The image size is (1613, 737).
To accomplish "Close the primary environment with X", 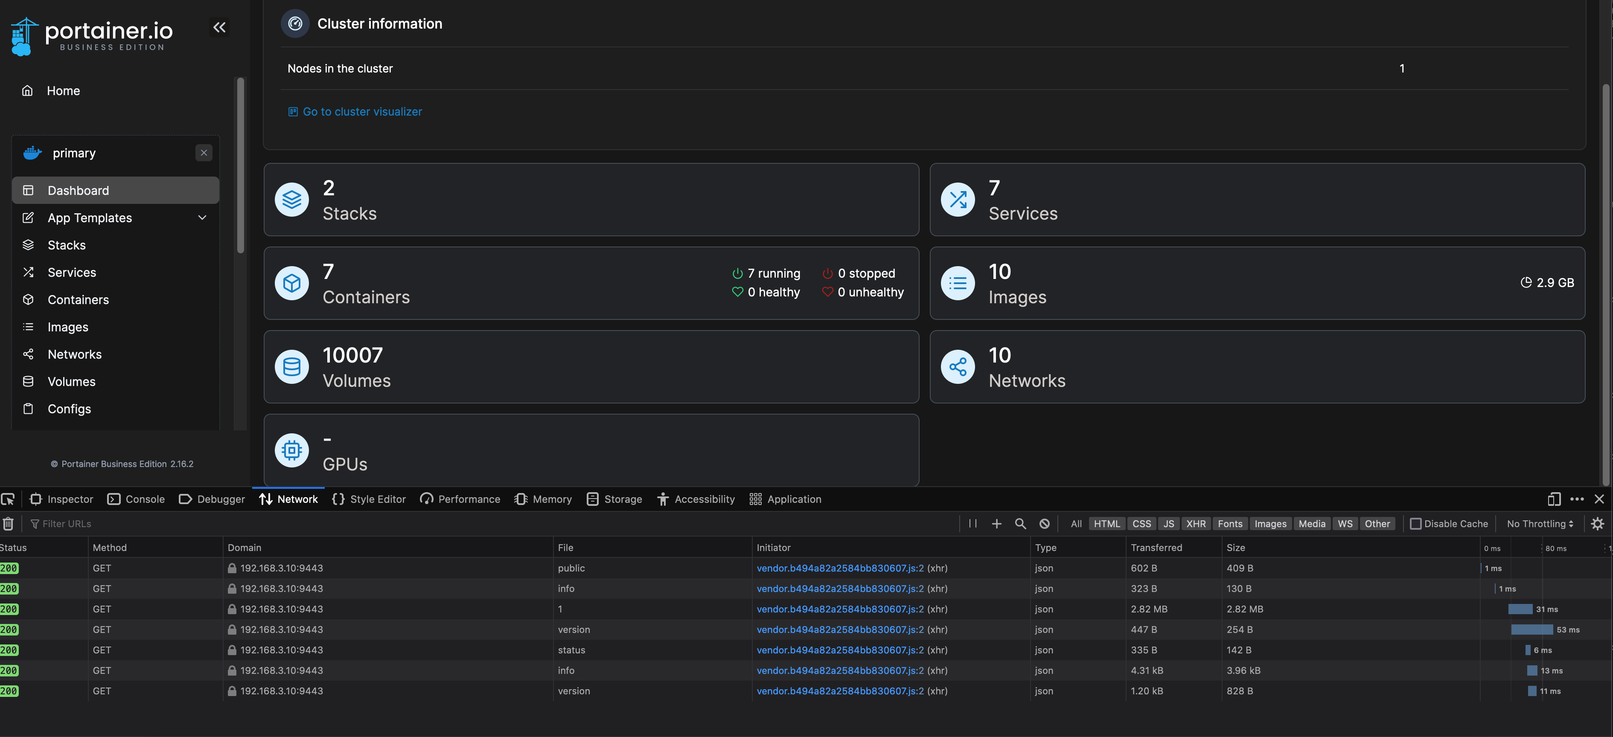I will tap(204, 153).
